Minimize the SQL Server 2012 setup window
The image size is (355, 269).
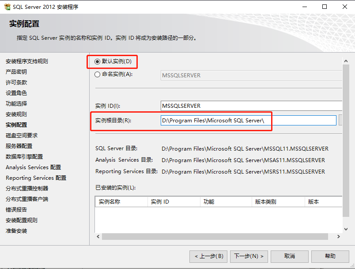tap(305, 7)
